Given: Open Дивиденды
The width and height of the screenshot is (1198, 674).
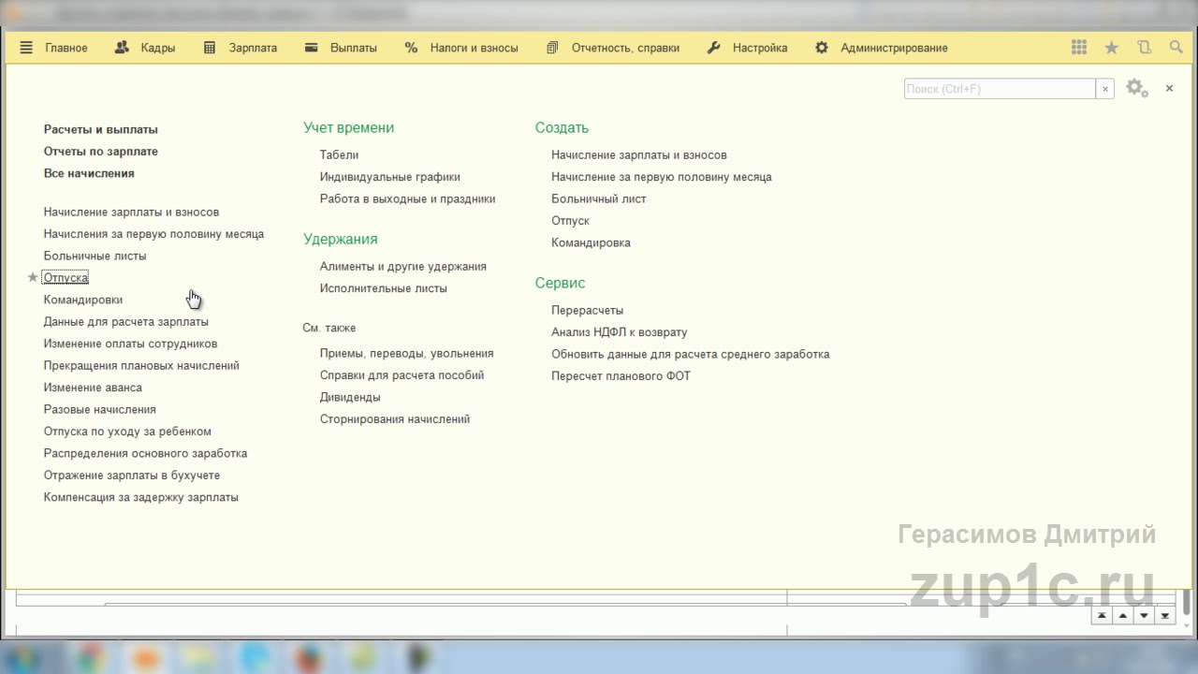Looking at the screenshot, I should click(350, 397).
